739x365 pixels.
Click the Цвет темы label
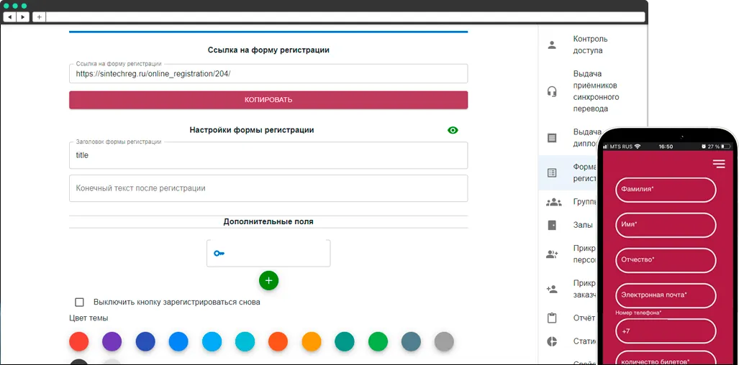89,318
